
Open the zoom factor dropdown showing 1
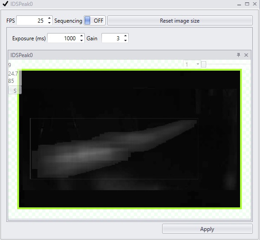pos(192,64)
